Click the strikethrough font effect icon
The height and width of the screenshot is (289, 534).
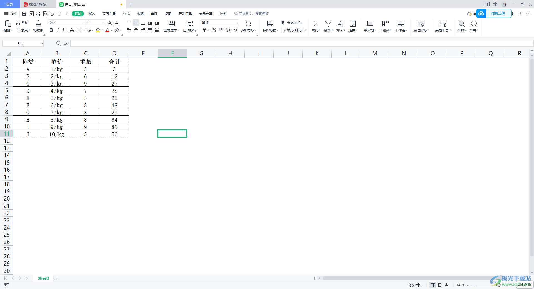point(72,30)
